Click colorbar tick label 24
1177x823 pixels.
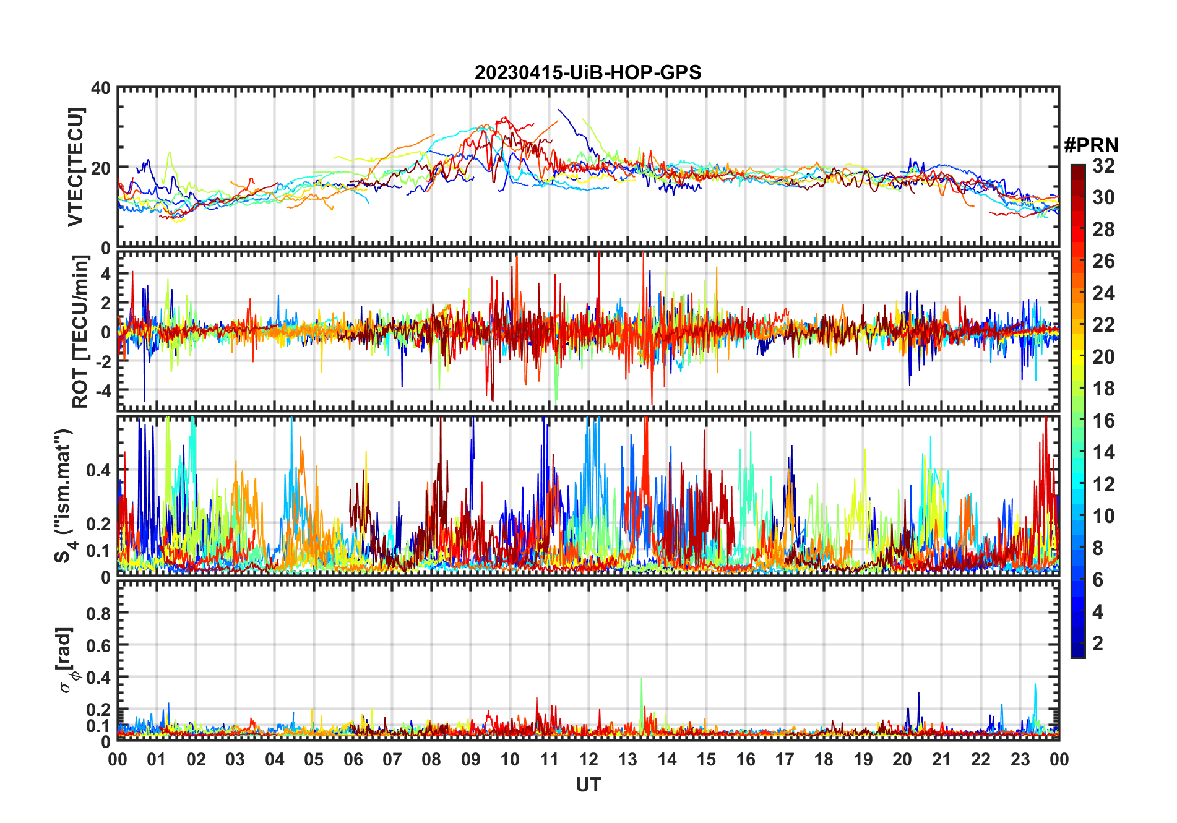point(1103,293)
